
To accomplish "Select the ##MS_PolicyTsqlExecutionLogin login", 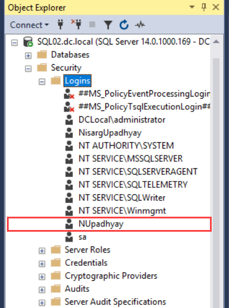I will click(144, 107).
